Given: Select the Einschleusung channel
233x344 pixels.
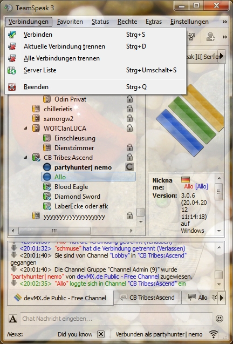Looking at the screenshot, I should 75,138.
